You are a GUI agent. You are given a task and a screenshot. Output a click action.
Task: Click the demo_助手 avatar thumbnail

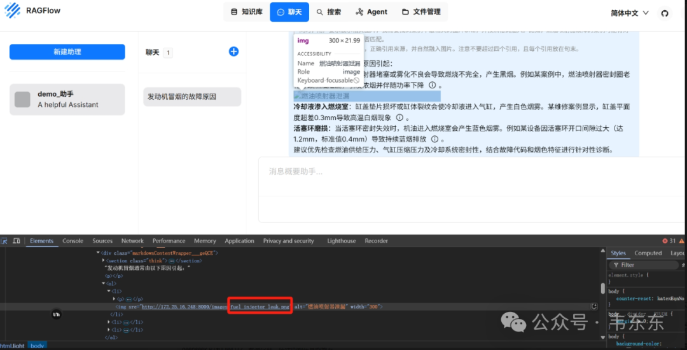coord(22,99)
